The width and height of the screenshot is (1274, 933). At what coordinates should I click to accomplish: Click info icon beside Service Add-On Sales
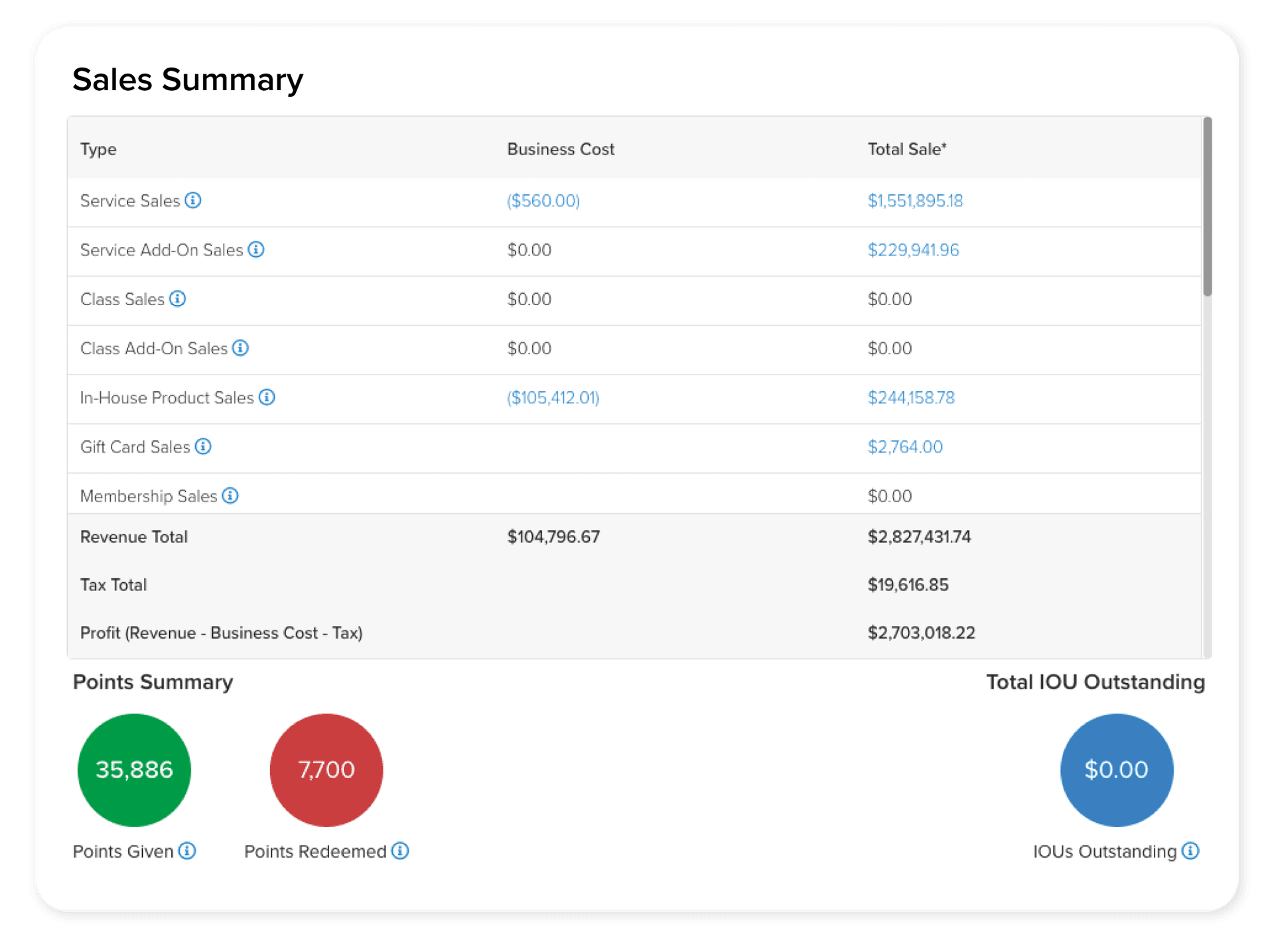(256, 249)
